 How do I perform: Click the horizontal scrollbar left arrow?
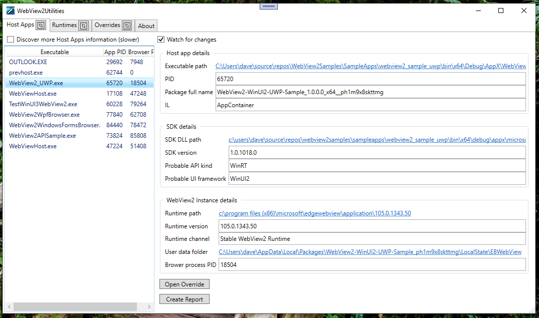coord(10,306)
